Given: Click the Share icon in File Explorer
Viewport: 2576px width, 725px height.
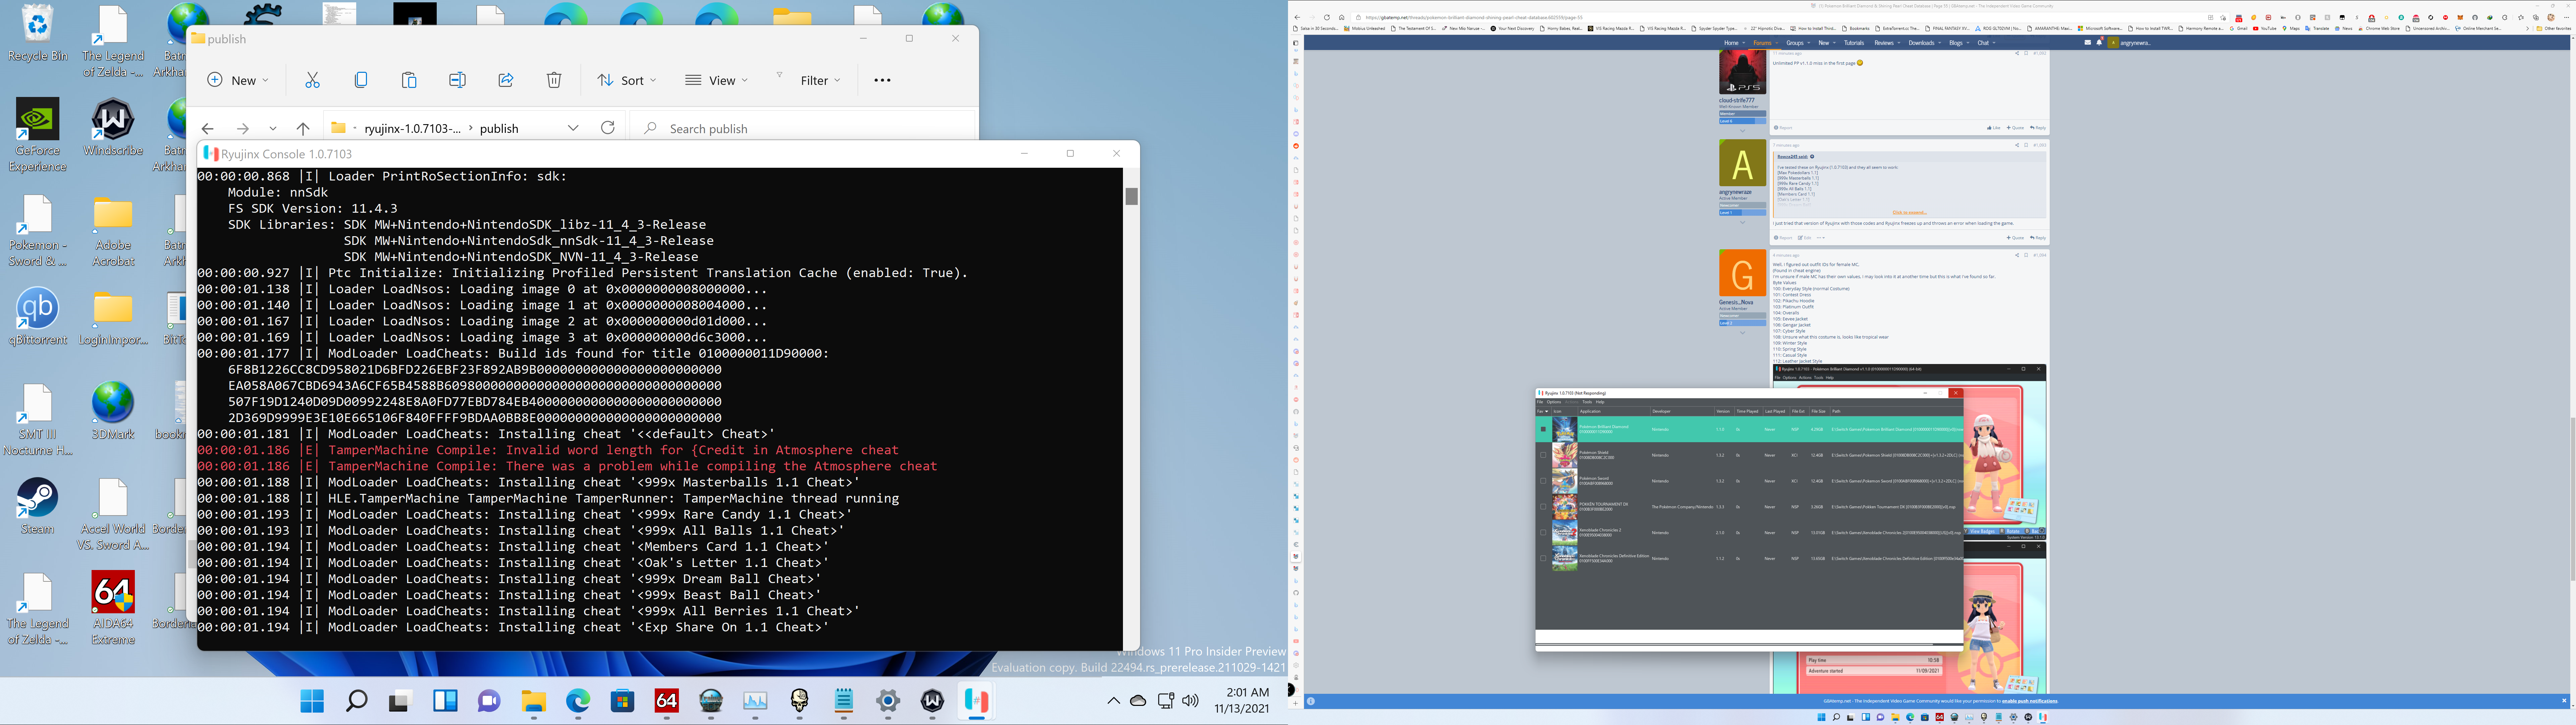Looking at the screenshot, I should [x=506, y=80].
